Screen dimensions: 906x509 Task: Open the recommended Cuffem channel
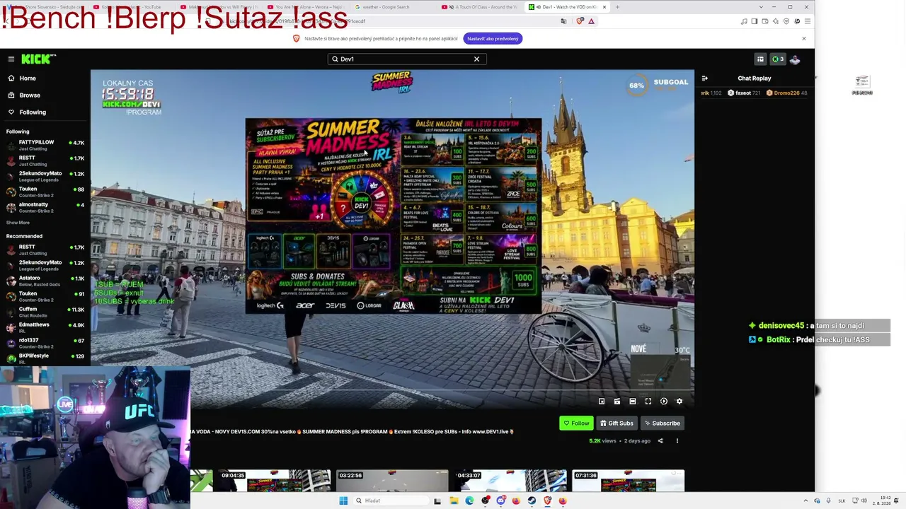tap(45, 312)
